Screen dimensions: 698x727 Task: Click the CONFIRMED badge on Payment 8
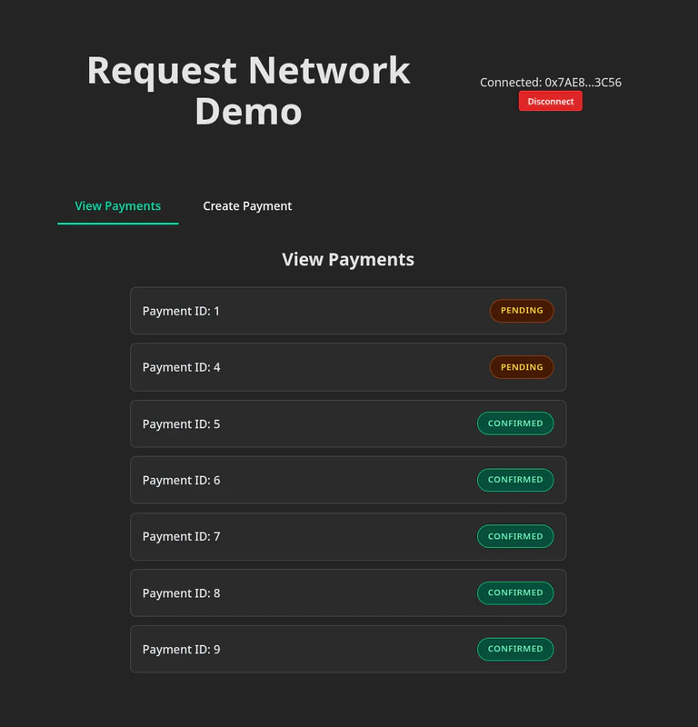pos(515,593)
